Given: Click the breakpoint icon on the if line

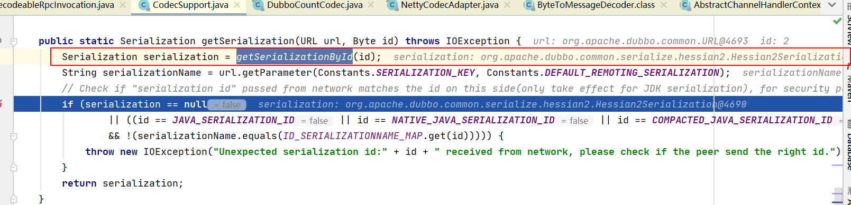Looking at the screenshot, I should 1,104.
